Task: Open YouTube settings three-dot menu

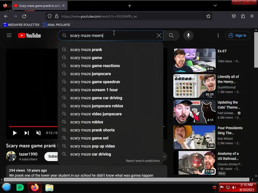Action: pyautogui.click(x=218, y=35)
